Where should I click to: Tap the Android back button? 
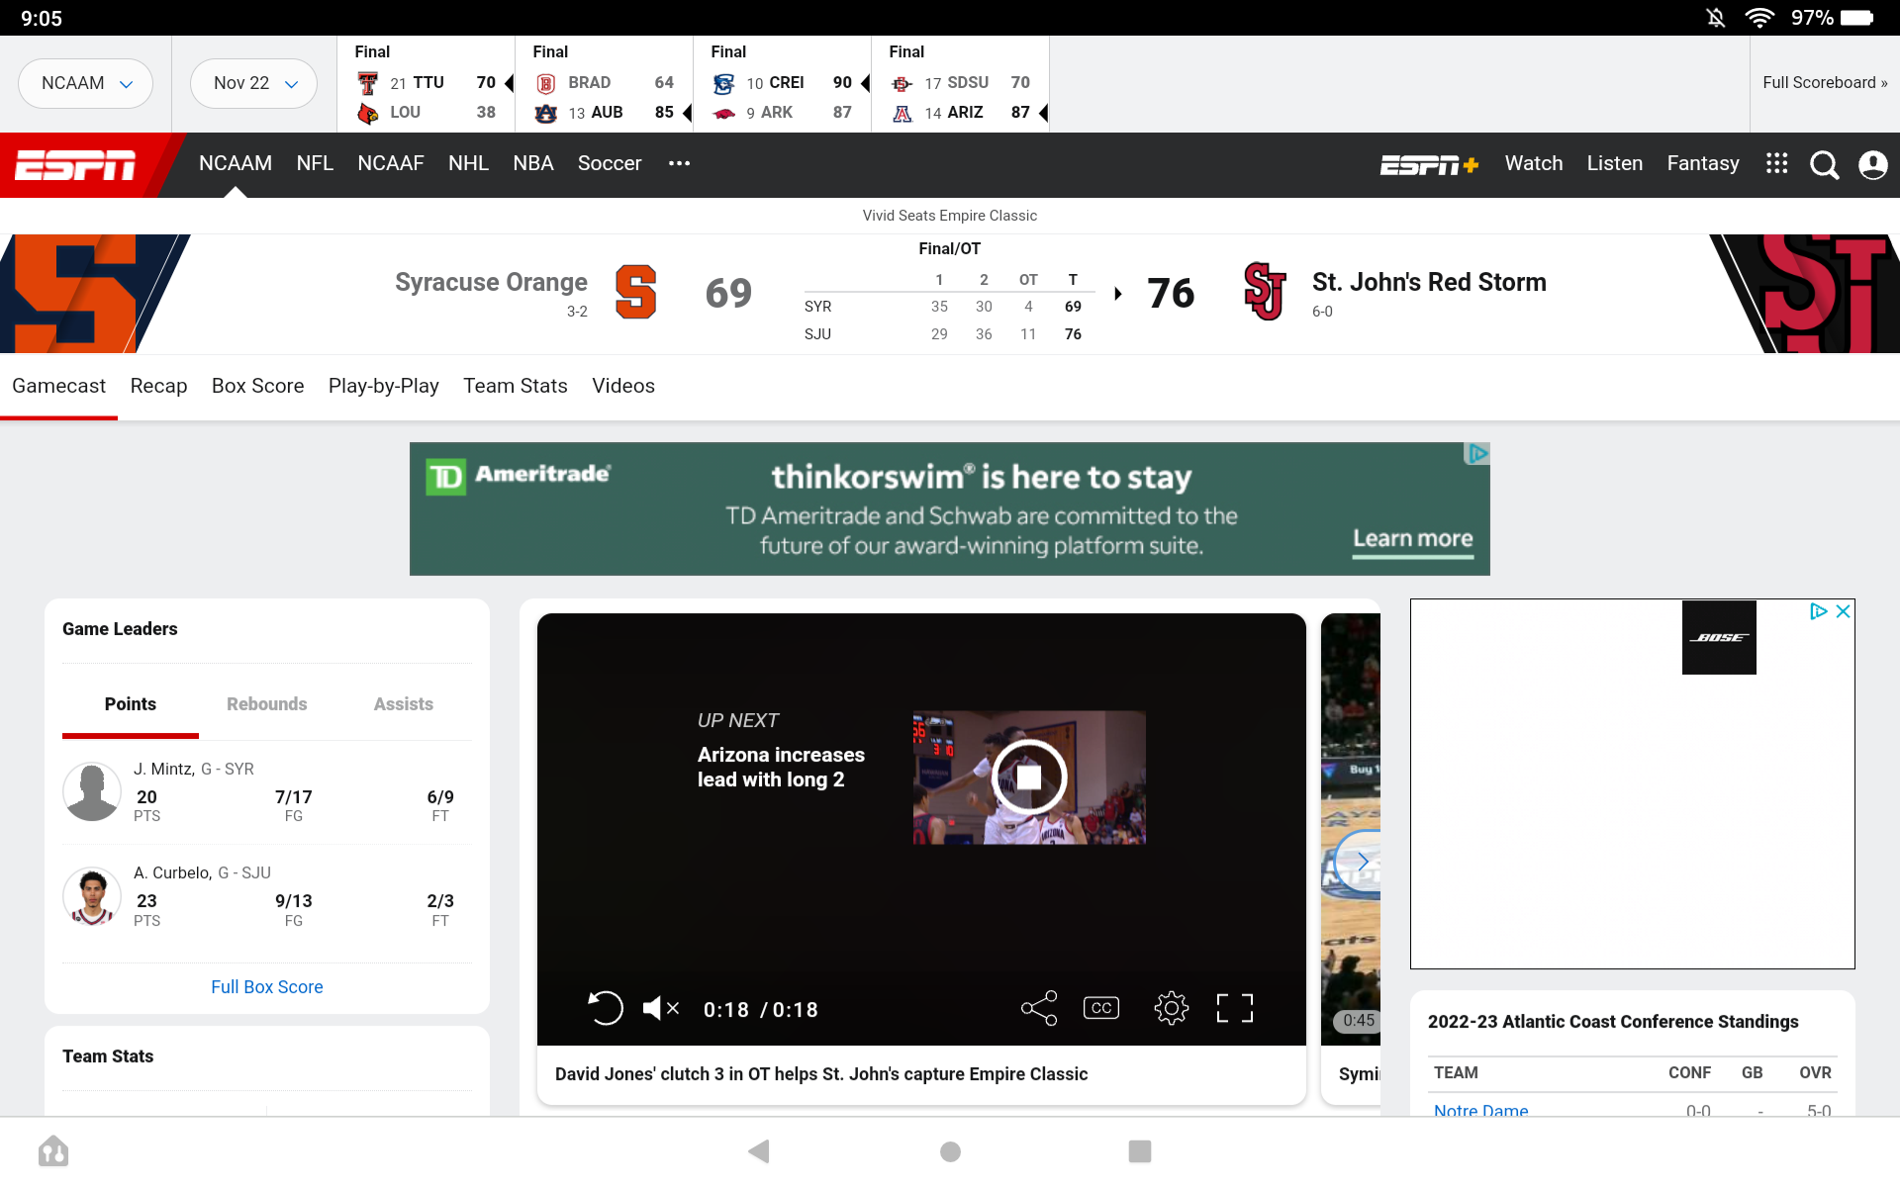click(759, 1151)
